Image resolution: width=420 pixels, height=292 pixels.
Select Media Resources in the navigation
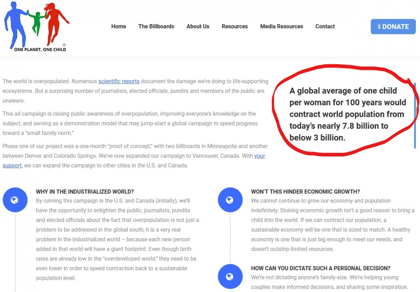pyautogui.click(x=281, y=26)
